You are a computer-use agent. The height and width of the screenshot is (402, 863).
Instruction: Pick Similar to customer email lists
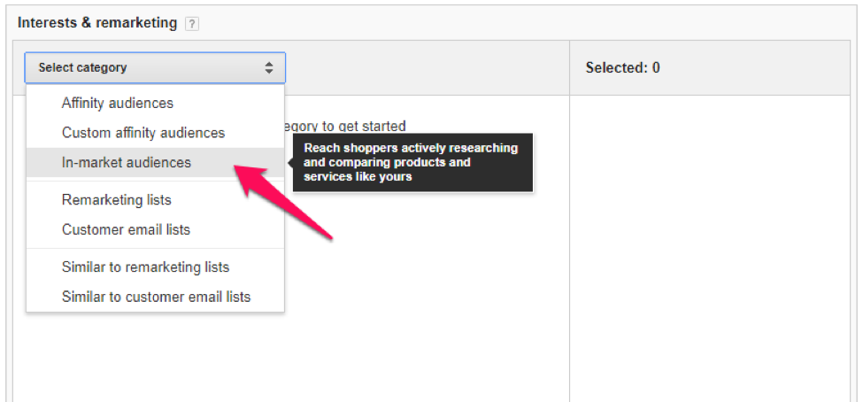pyautogui.click(x=156, y=297)
